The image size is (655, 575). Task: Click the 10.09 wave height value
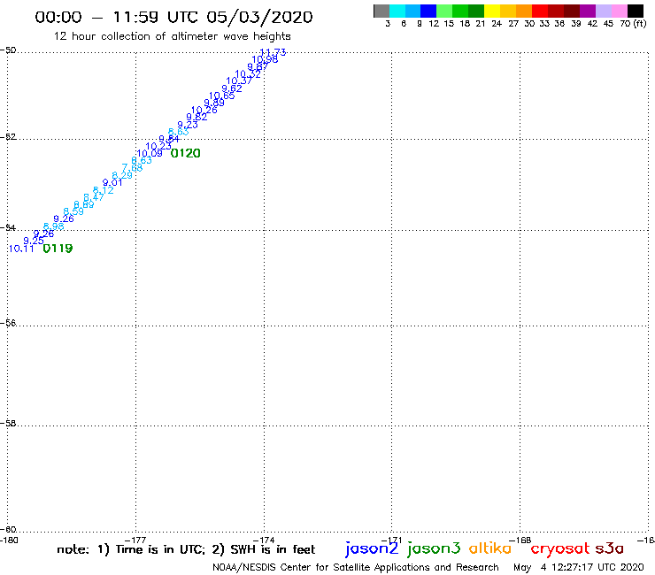coord(150,154)
